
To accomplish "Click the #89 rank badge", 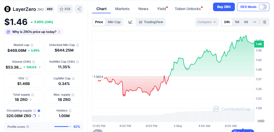I will pos(50,9).
